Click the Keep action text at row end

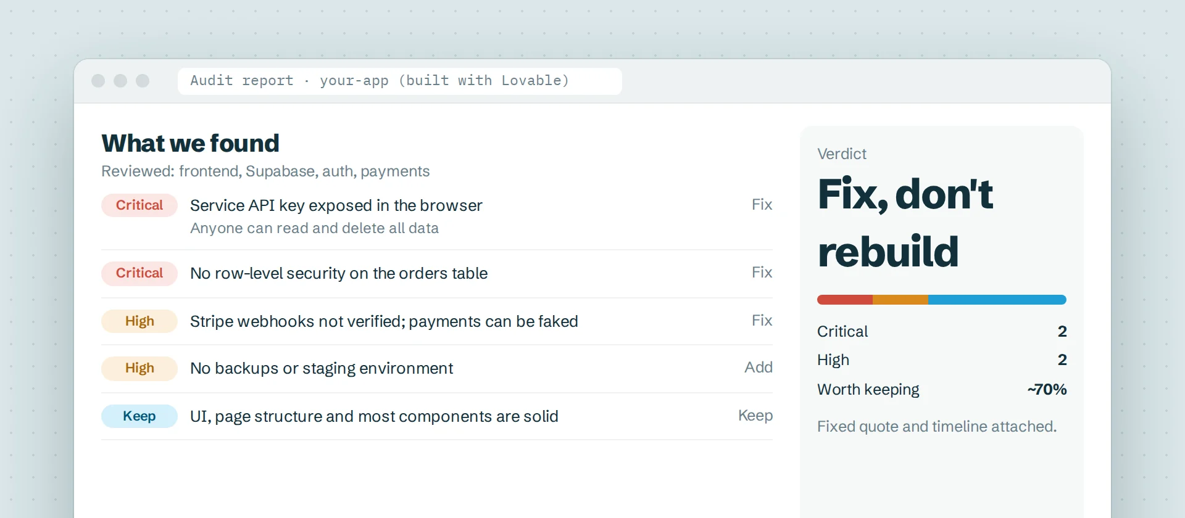click(x=755, y=416)
